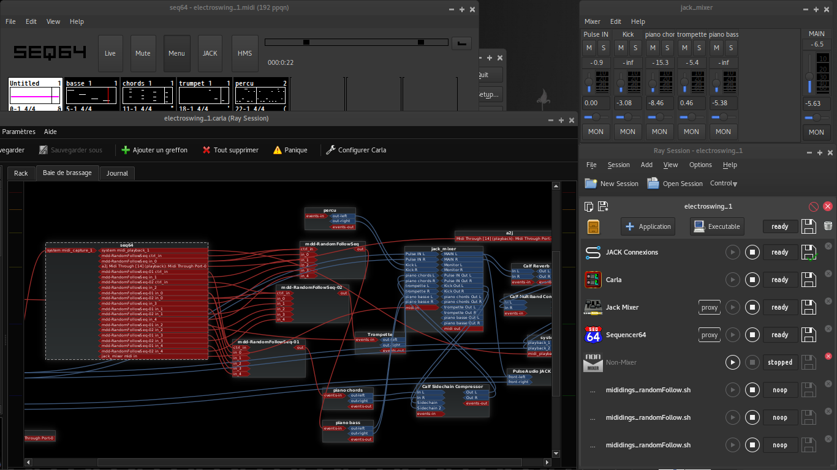Solo the trompette channel

pos(699,48)
